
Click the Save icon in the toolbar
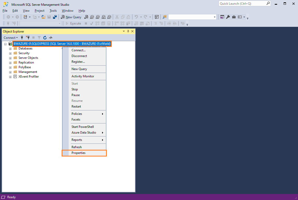(49, 17)
